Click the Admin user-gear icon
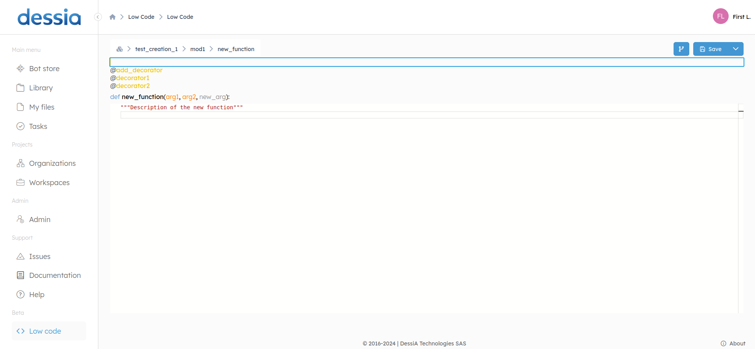The image size is (755, 349). [x=20, y=219]
